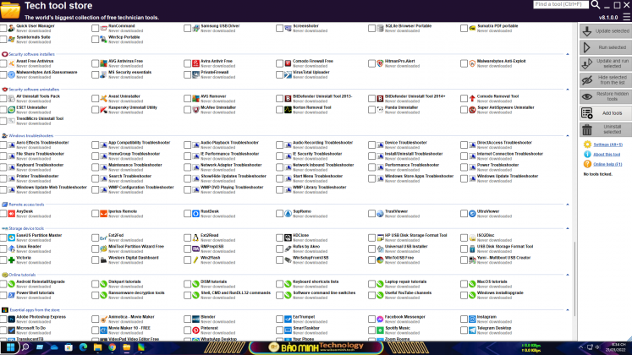This screenshot has width=632, height=355.
Task: Click Update selected button
Action: coord(606,31)
